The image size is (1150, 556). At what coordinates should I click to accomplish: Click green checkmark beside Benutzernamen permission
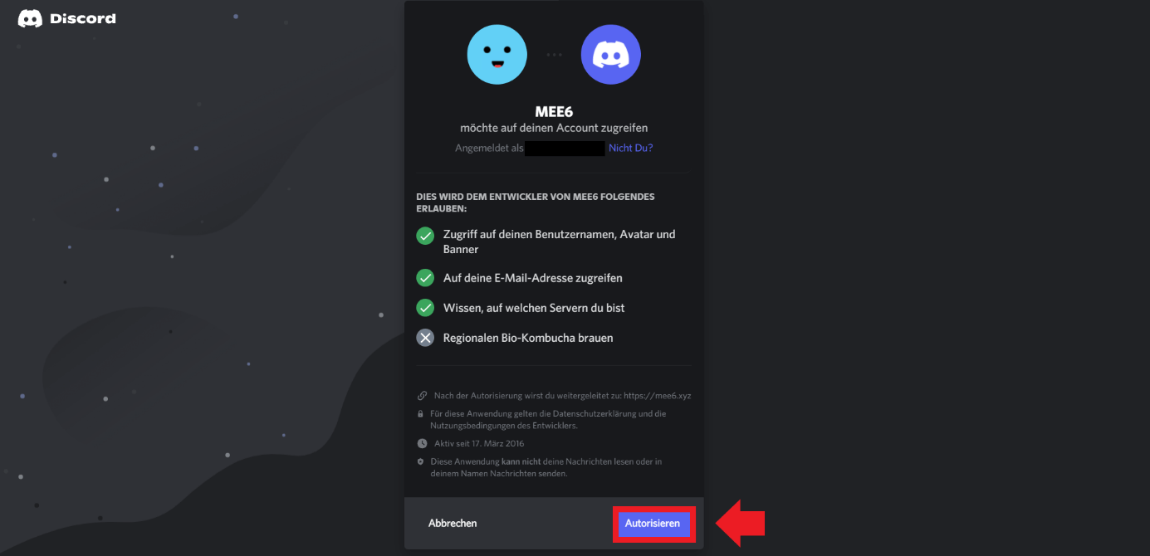click(x=425, y=236)
